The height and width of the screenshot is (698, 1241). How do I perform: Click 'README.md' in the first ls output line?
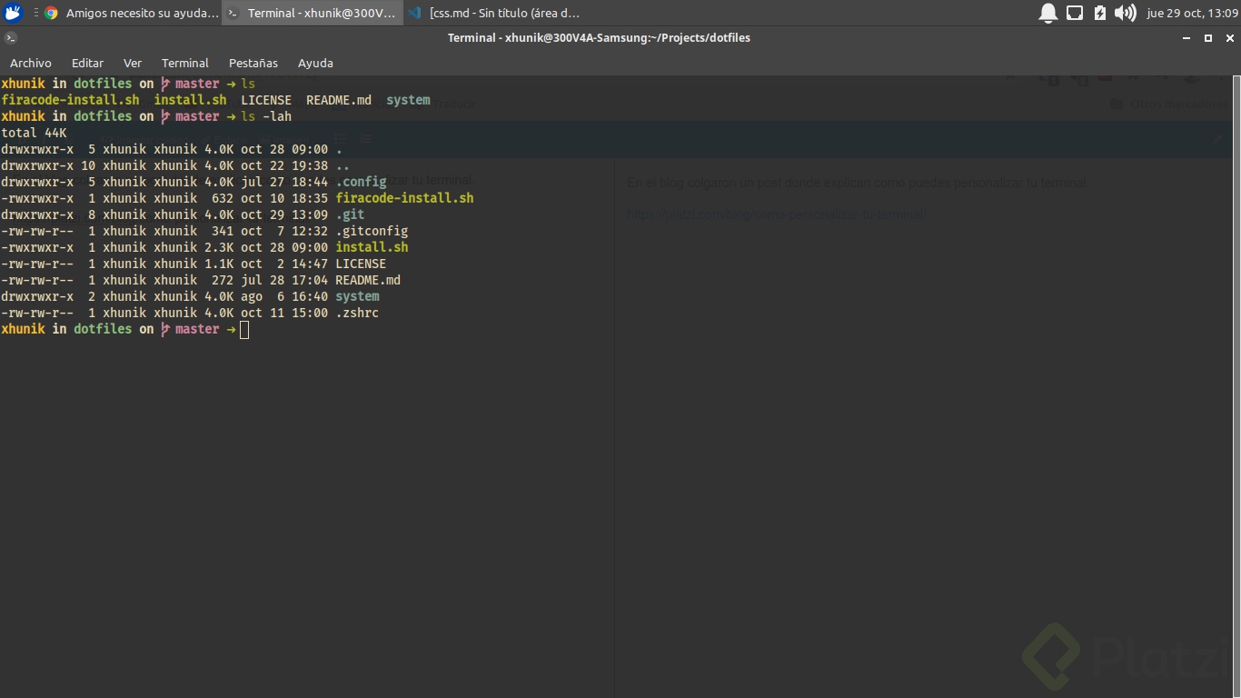click(339, 100)
